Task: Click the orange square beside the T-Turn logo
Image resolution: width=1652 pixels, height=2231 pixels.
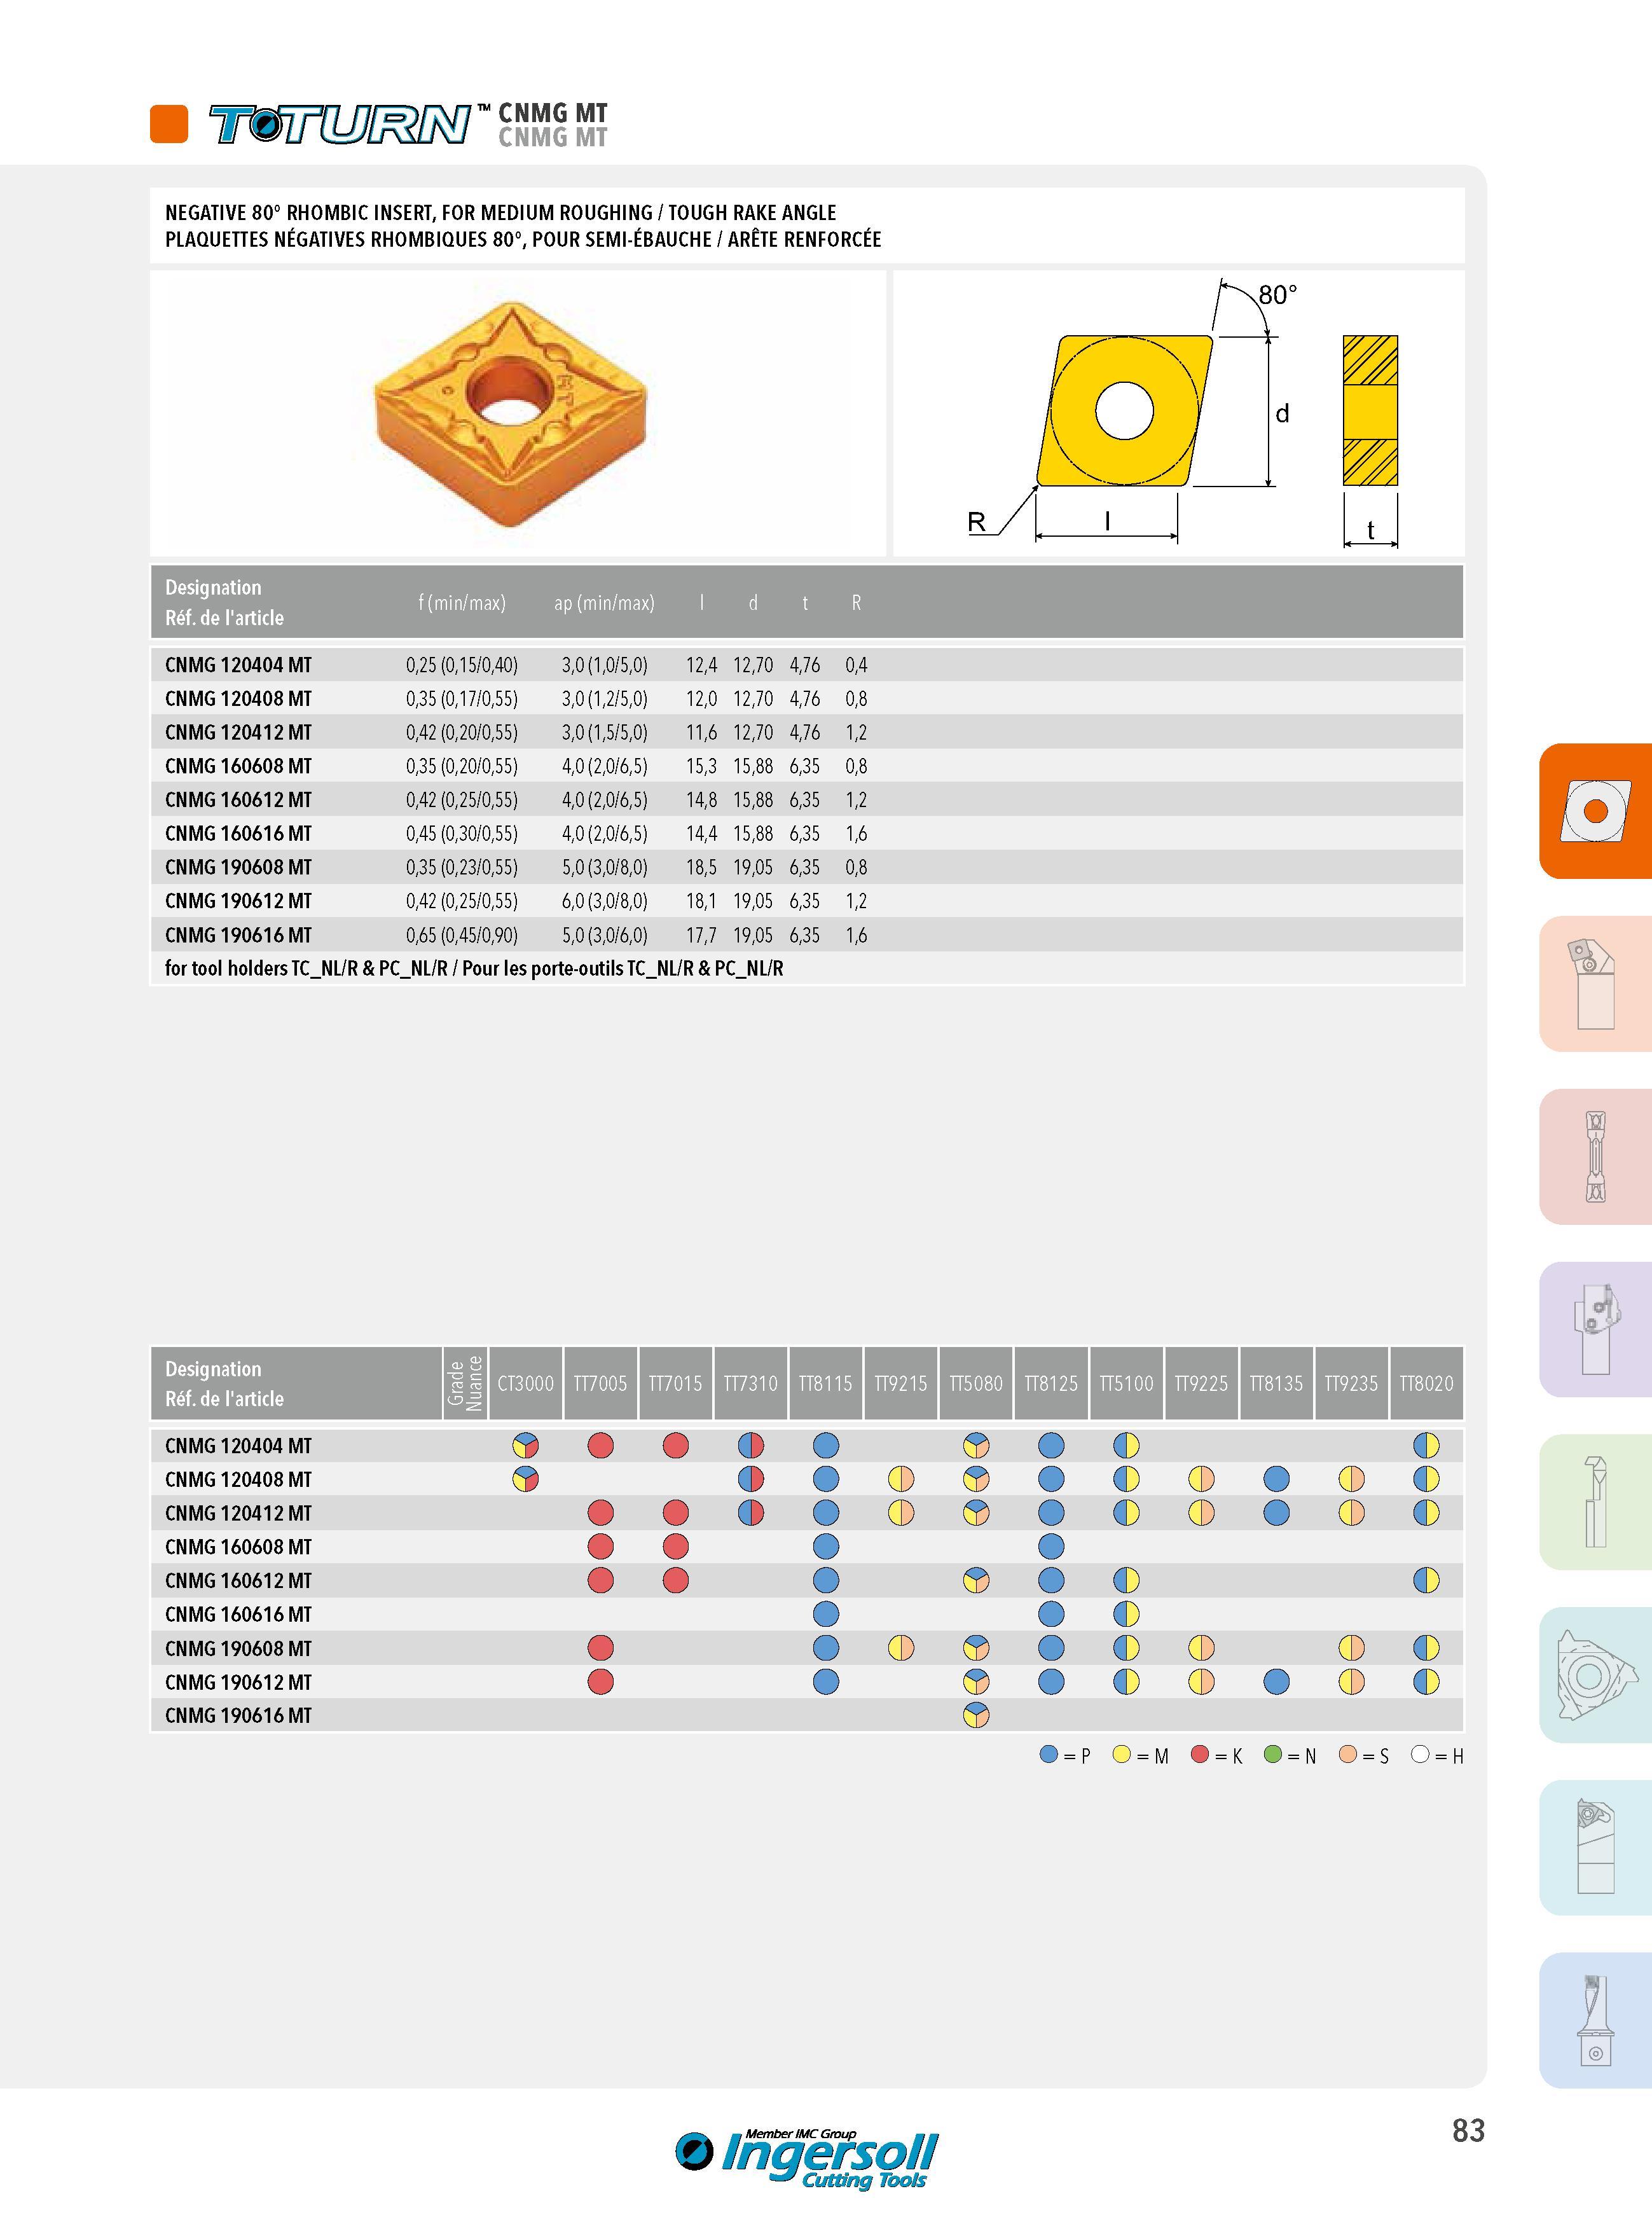Action: point(169,124)
